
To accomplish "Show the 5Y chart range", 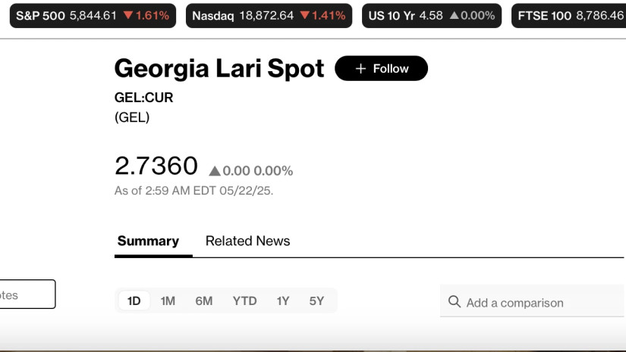I will coord(316,301).
